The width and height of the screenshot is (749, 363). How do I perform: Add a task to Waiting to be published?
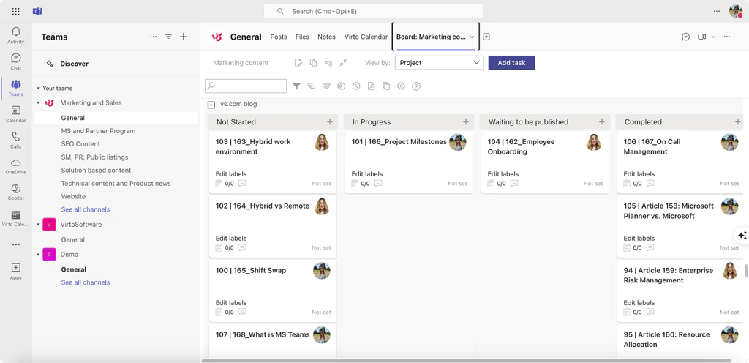coord(602,121)
